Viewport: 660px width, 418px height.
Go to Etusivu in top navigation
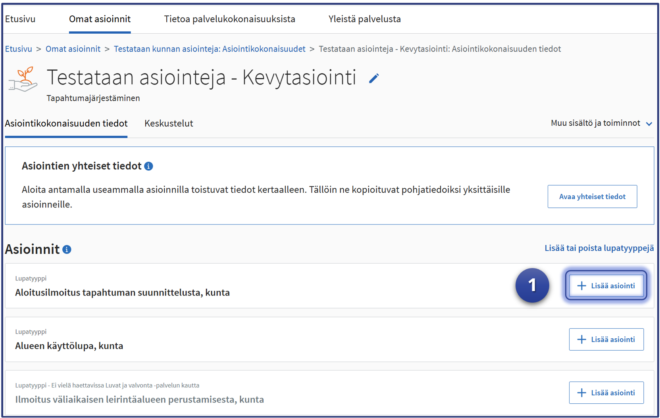(x=20, y=19)
